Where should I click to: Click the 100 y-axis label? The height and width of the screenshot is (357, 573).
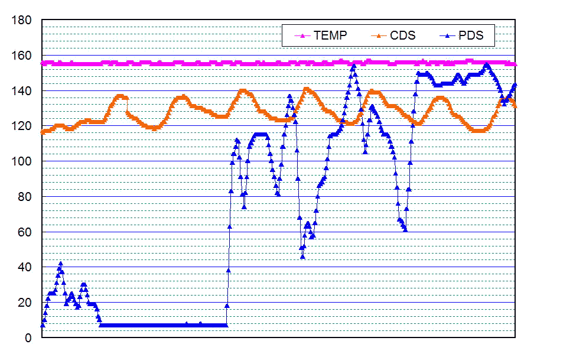pyautogui.click(x=22, y=161)
